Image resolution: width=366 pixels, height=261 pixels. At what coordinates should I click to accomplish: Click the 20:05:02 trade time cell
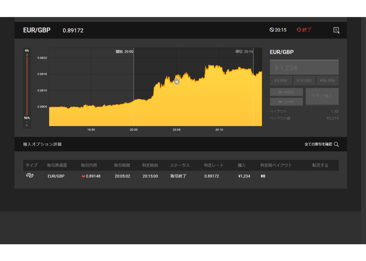coord(122,176)
